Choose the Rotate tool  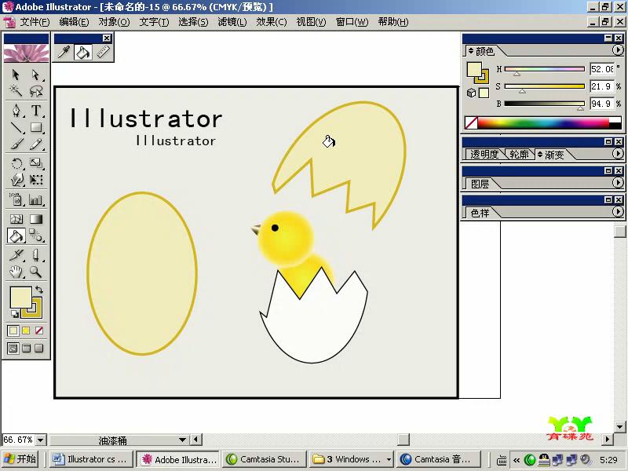click(x=16, y=163)
